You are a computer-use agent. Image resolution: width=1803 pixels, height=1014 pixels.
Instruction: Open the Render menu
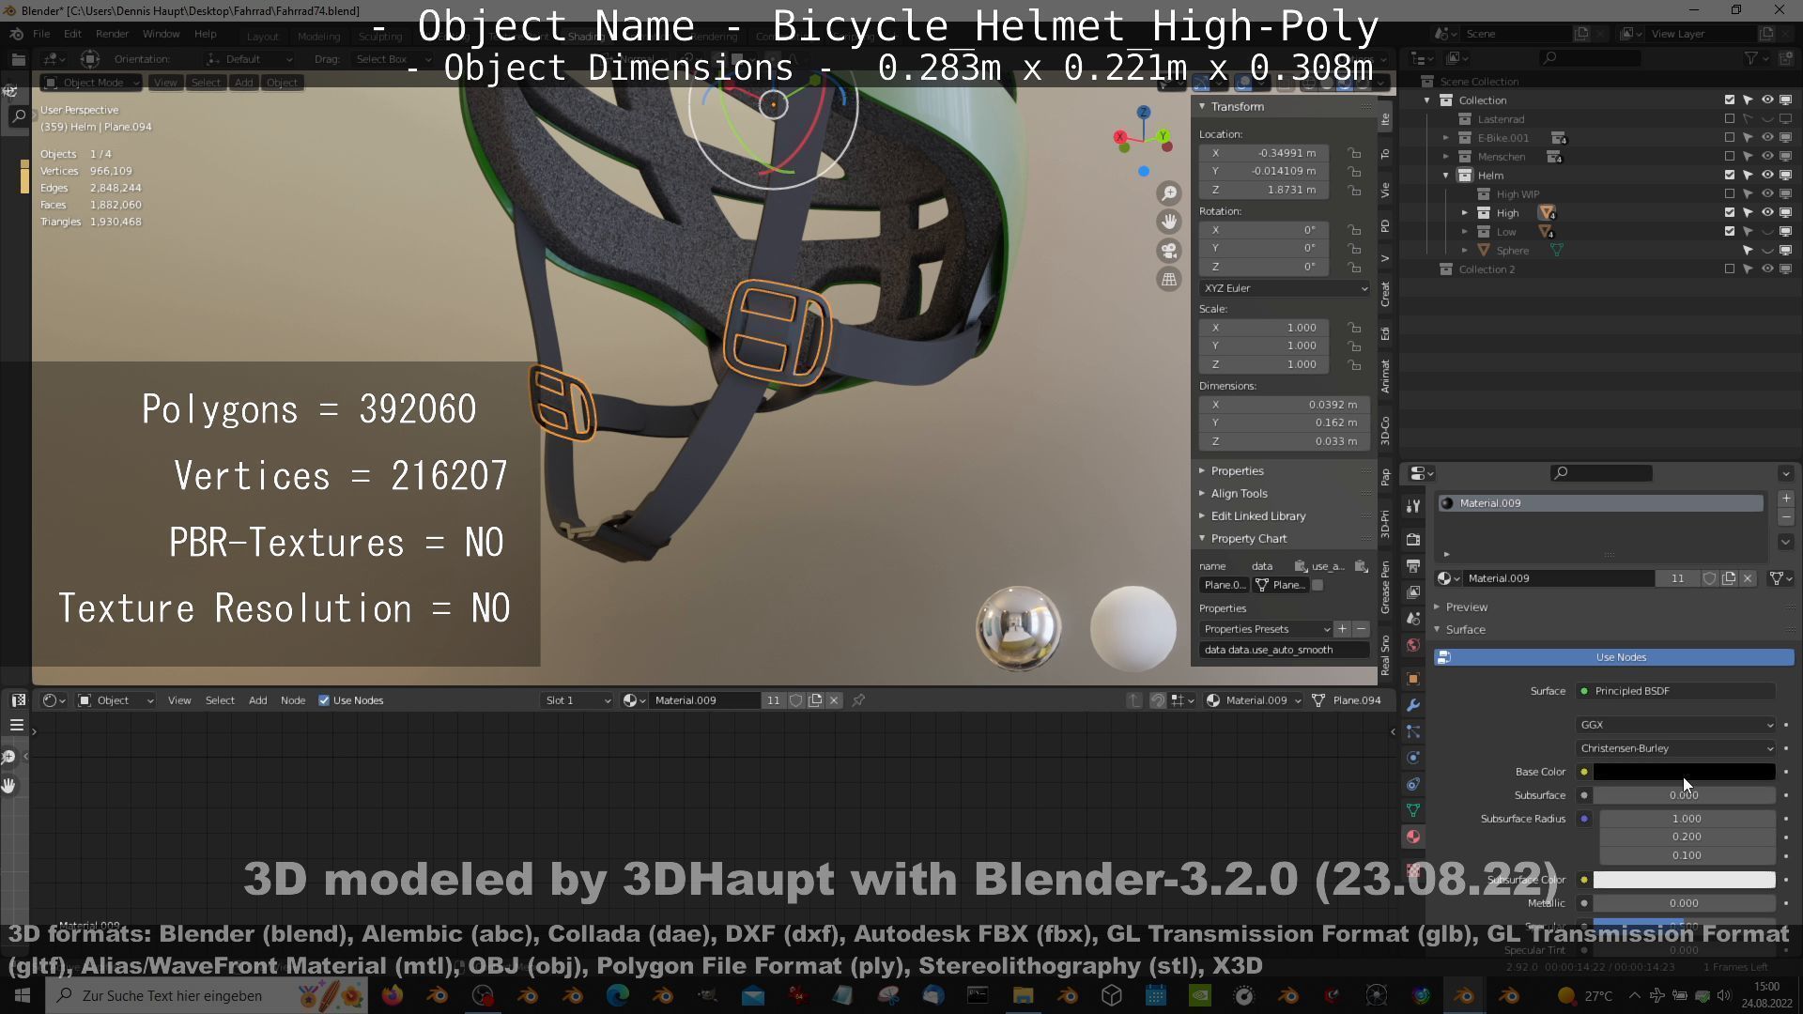click(x=112, y=34)
